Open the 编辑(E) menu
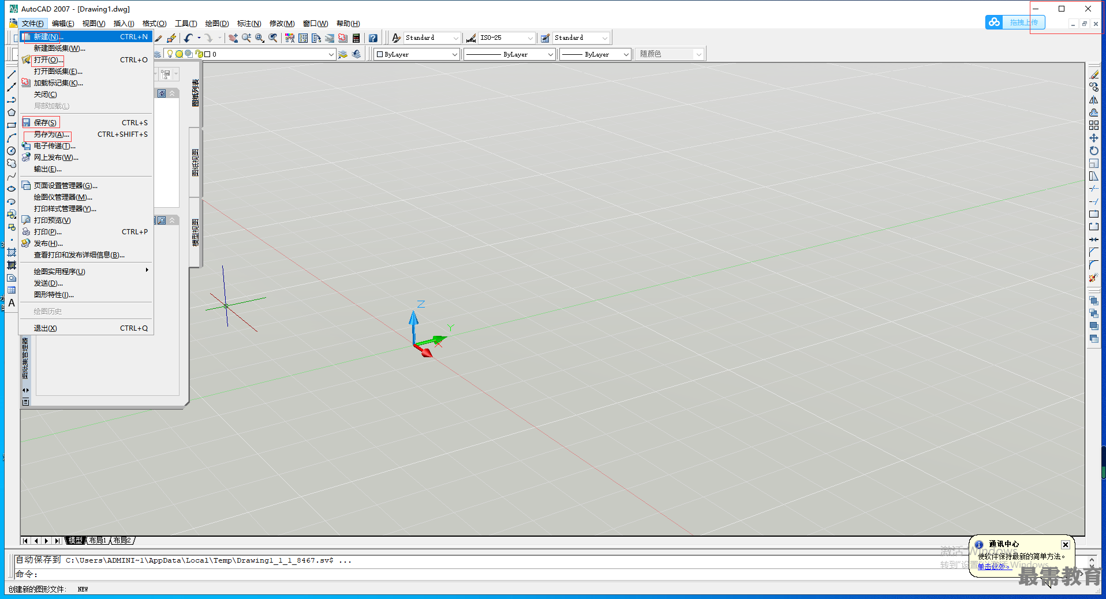 [63, 24]
